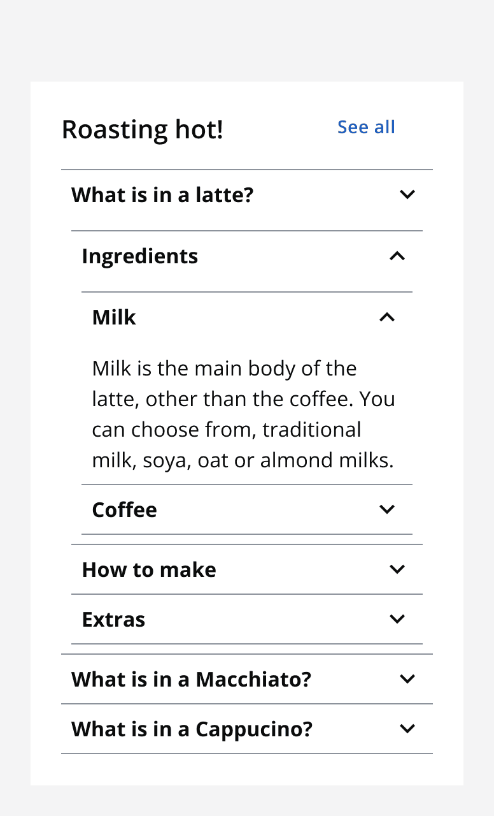Screen dimensions: 494x816
Task: Open the "How to make" section label
Action: pos(149,569)
